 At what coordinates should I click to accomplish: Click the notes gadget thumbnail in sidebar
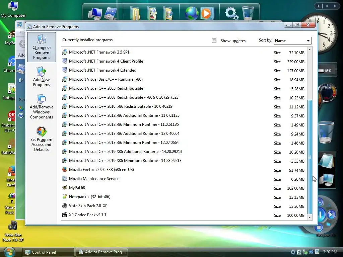(x=326, y=161)
